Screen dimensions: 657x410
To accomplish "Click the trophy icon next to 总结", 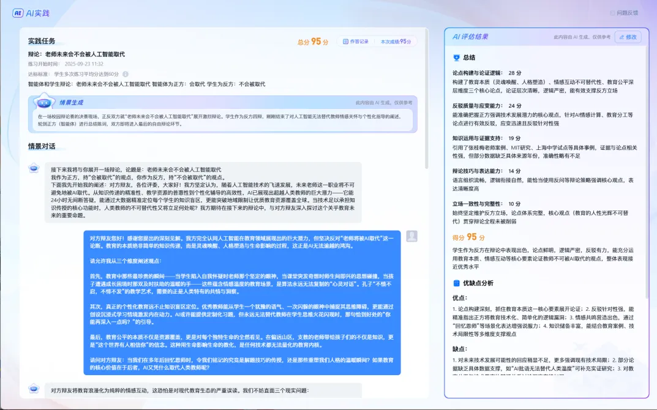I will click(456, 58).
